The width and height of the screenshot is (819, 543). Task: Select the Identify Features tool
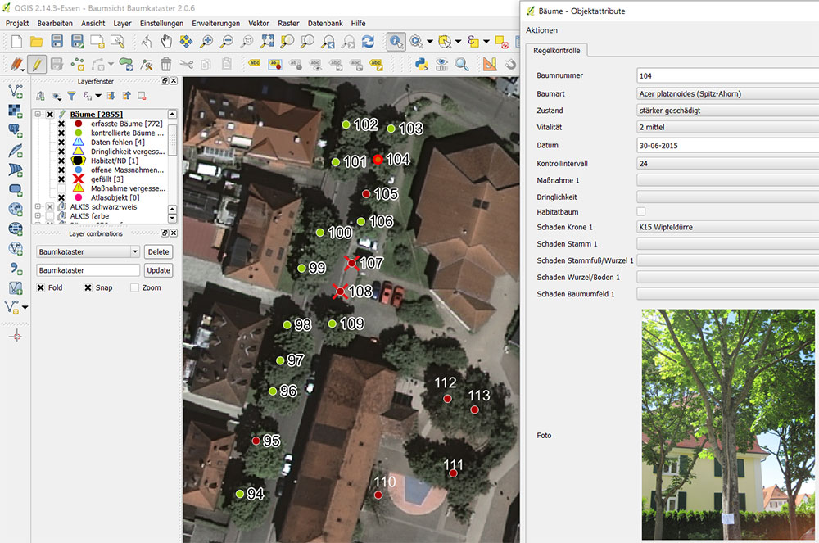[396, 41]
